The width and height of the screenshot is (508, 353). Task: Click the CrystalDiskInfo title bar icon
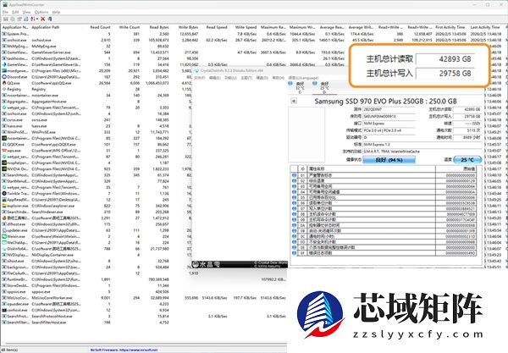click(196, 70)
